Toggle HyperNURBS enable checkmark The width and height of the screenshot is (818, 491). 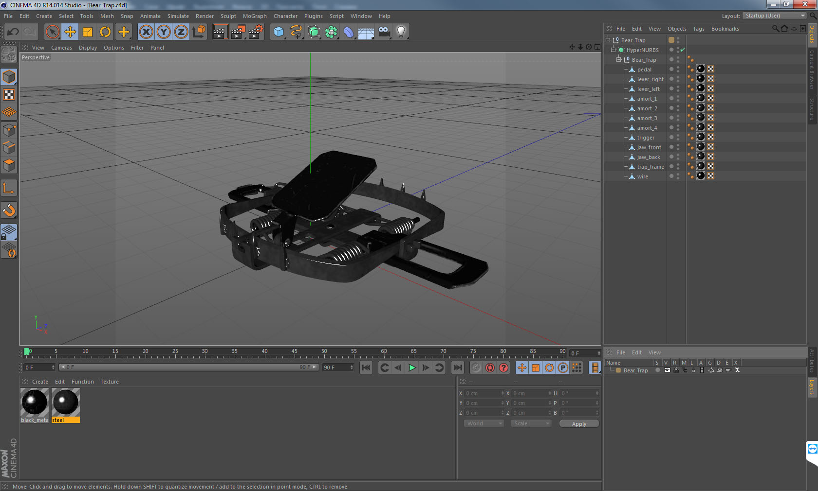683,50
